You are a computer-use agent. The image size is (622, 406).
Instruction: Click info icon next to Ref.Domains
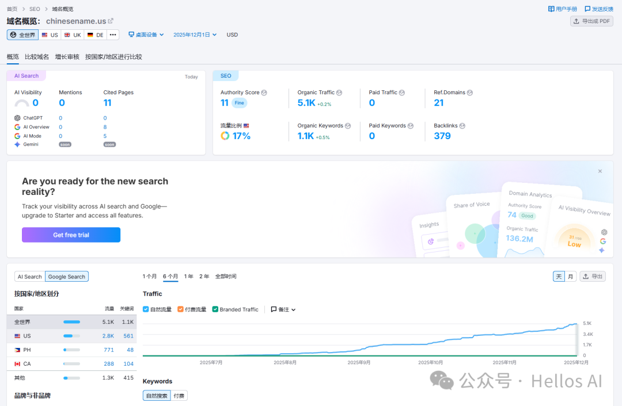[x=470, y=93]
